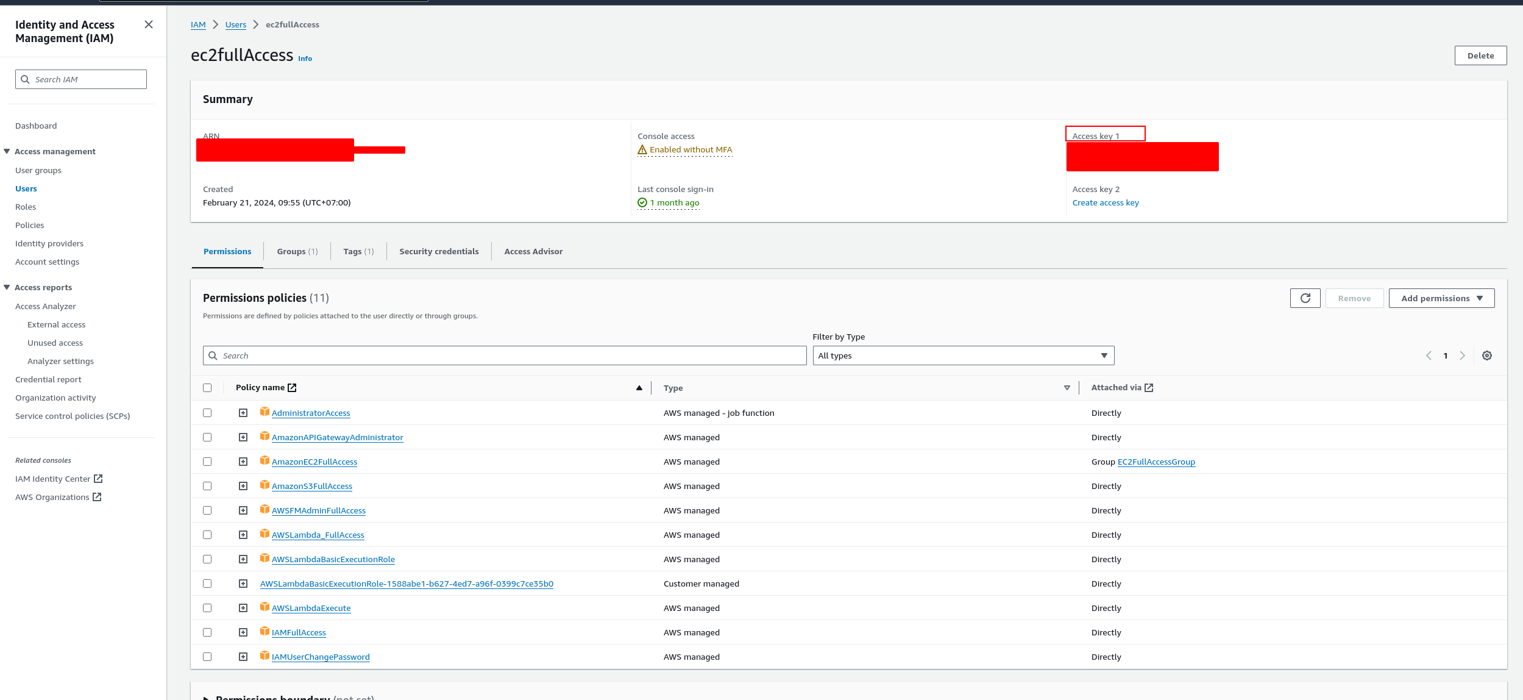Open the Add permissions dropdown
The image size is (1523, 700).
1441,298
